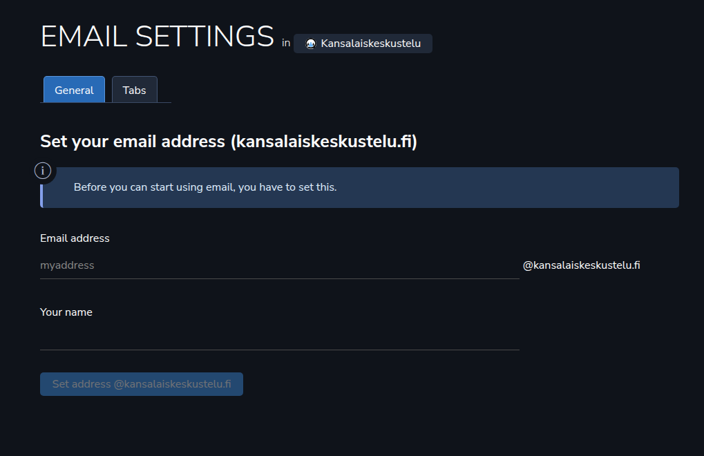
Task: Click empty area of the info banner
Action: pos(507,188)
